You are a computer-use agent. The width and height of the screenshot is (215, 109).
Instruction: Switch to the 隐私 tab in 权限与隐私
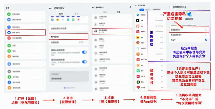pos(76,14)
